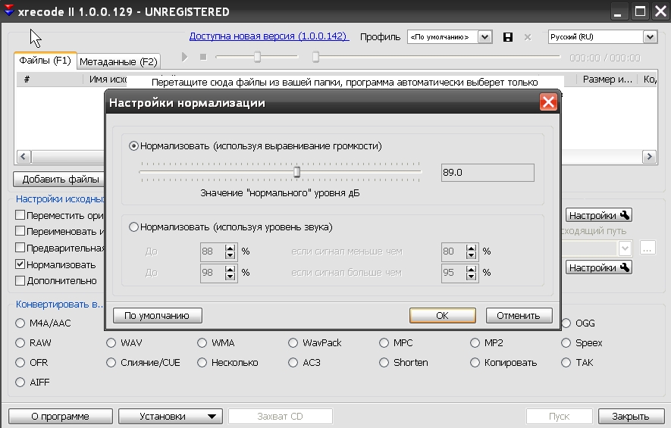Enable the Переименовать checkbox
This screenshot has height=428, width=671.
coord(20,231)
